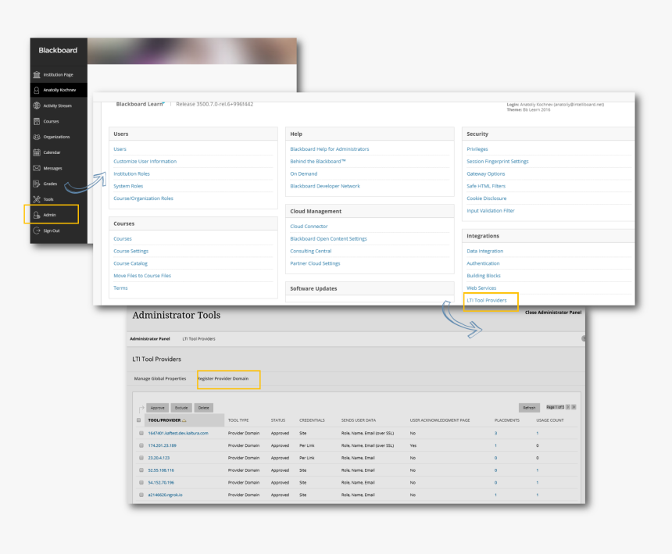Open the Institution Page sidebar icon
Image resolution: width=672 pixels, height=554 pixels.
[x=37, y=74]
